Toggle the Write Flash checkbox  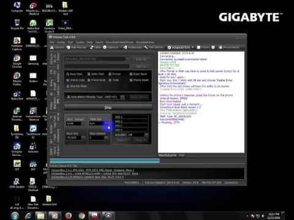point(89,74)
